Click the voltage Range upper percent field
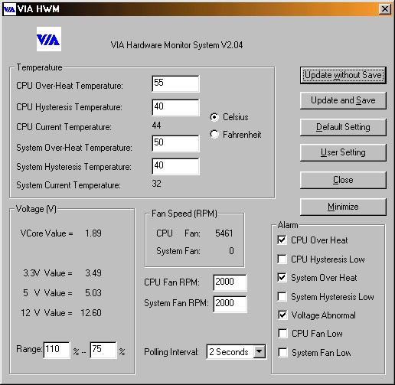The height and width of the screenshot is (385, 395). pos(57,350)
